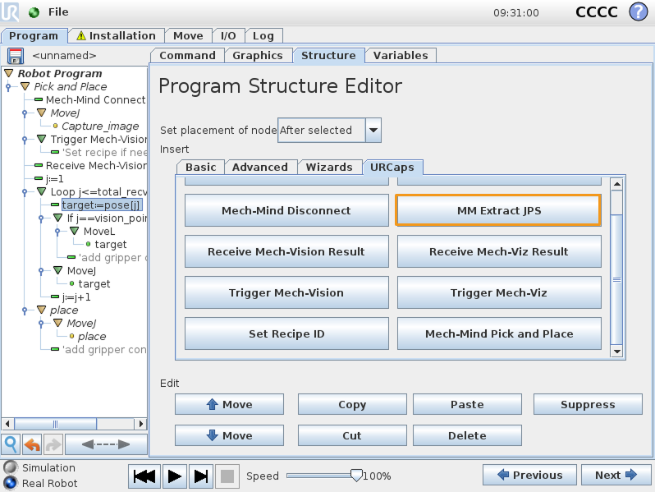655x492 pixels.
Task: Select the Real Robot radio button
Action: pos(10,483)
